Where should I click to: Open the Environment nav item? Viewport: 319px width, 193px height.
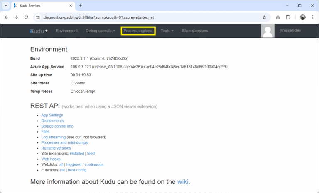point(67,31)
